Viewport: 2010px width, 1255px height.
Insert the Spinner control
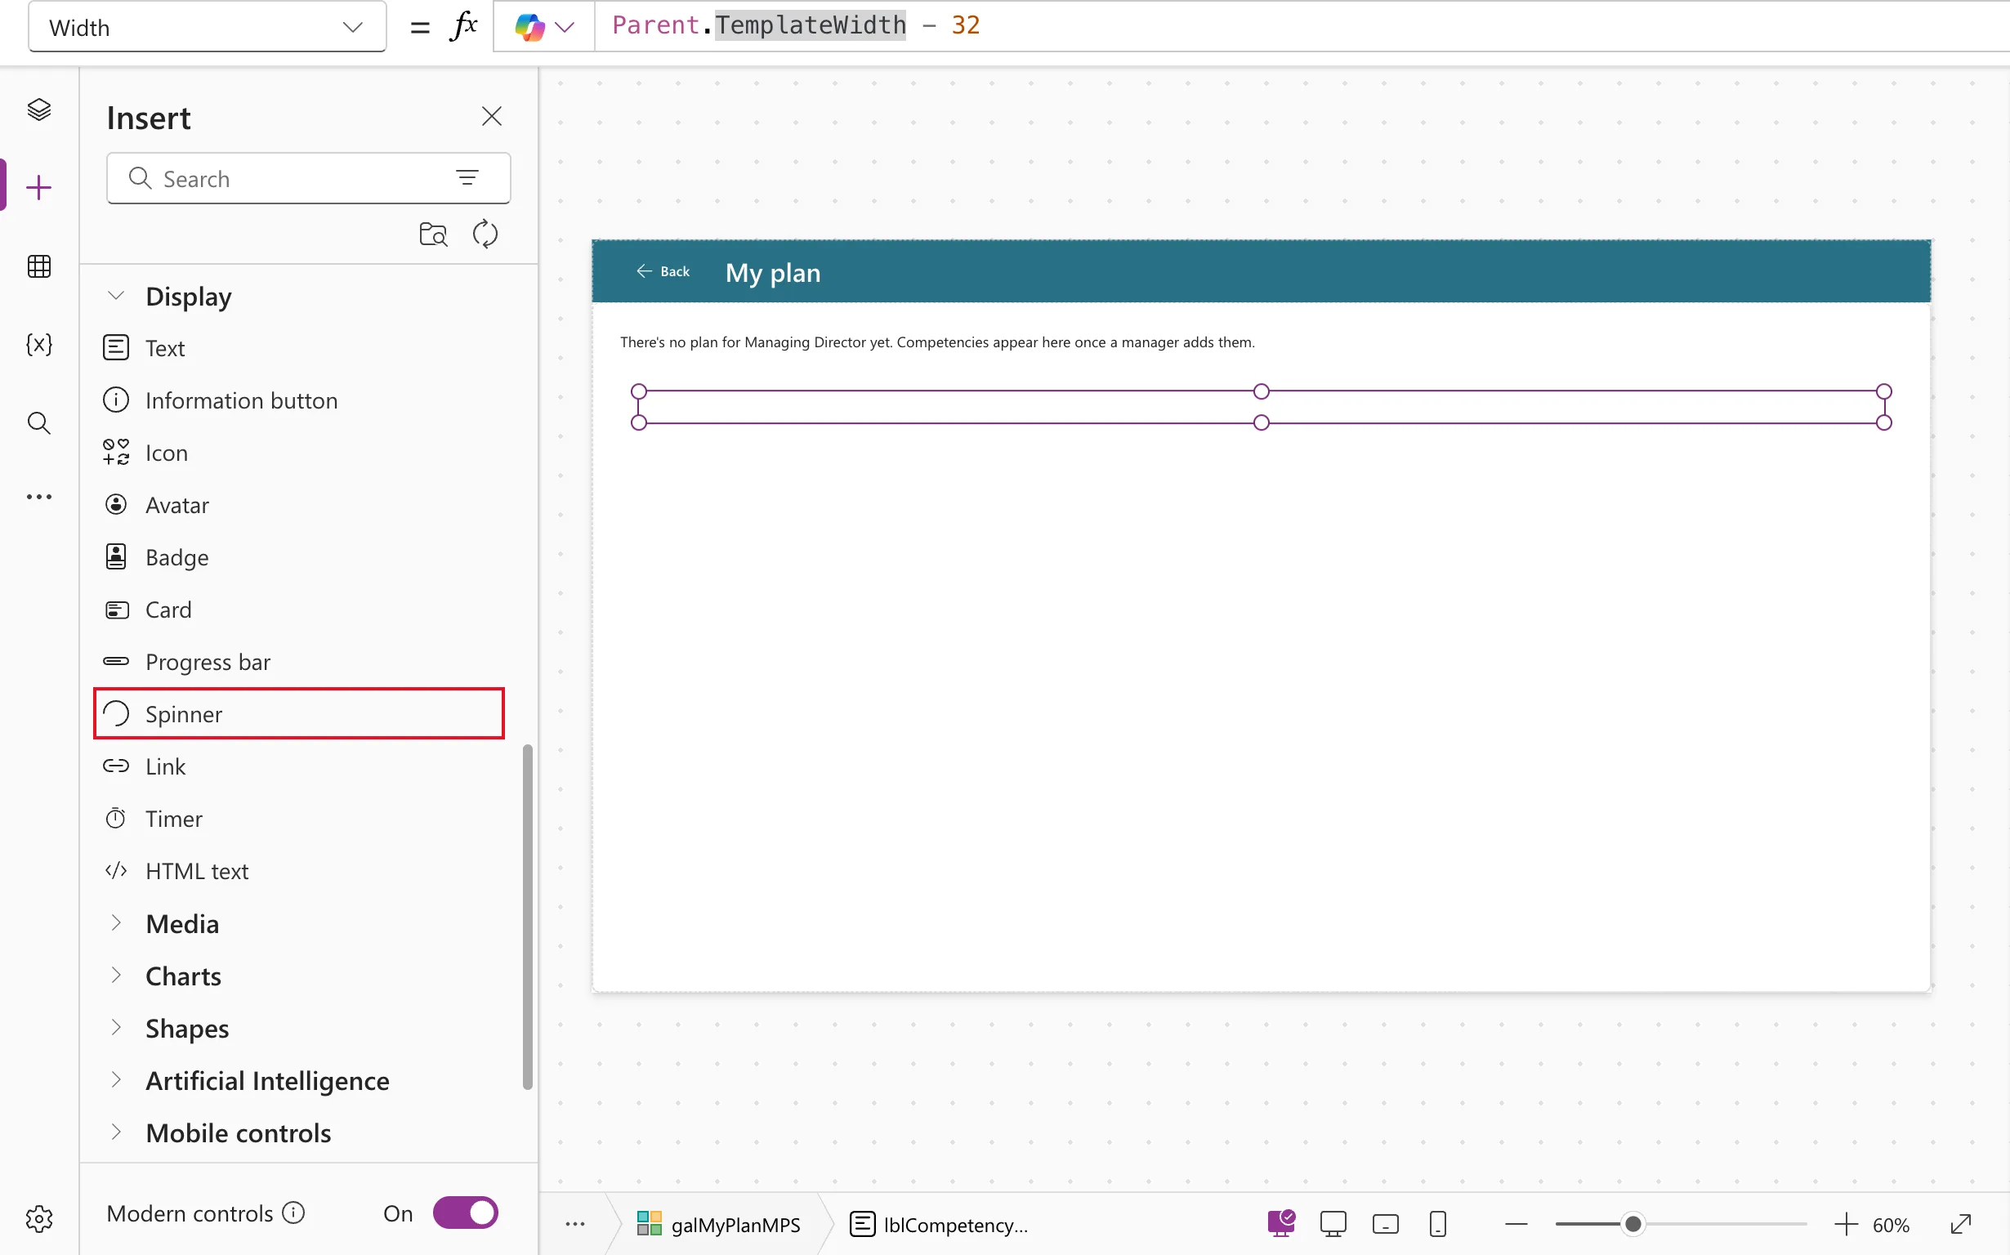[299, 714]
